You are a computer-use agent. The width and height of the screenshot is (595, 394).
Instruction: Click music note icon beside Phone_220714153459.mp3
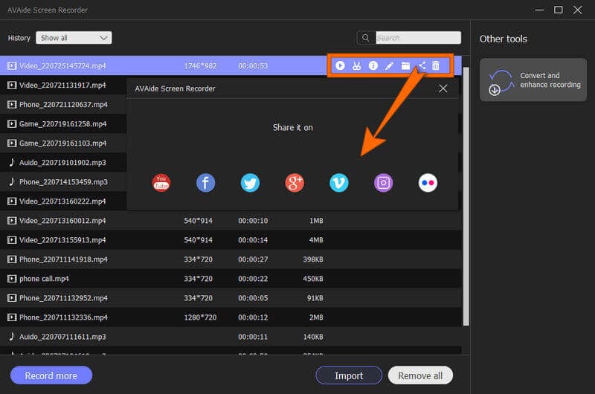pyautogui.click(x=12, y=181)
